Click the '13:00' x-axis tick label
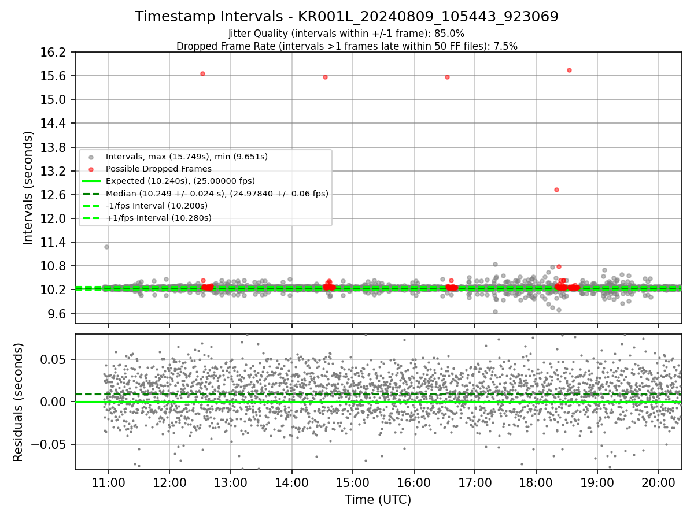Viewport: 694px width, 520px height. point(231,482)
